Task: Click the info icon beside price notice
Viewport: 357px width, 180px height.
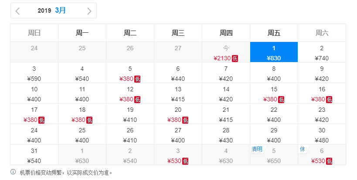Action: click(x=13, y=172)
